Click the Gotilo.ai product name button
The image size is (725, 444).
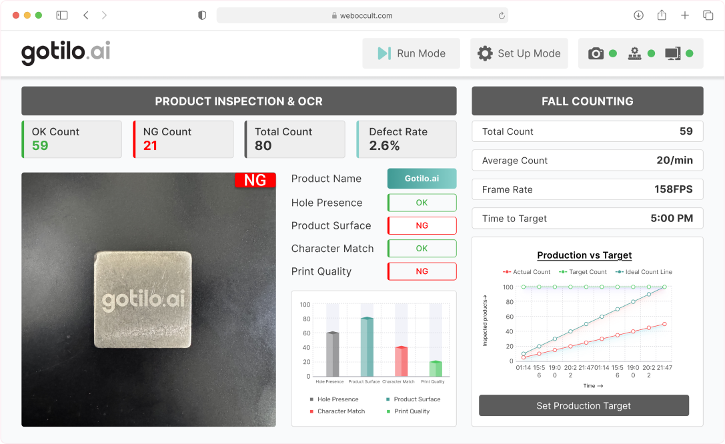click(x=422, y=179)
